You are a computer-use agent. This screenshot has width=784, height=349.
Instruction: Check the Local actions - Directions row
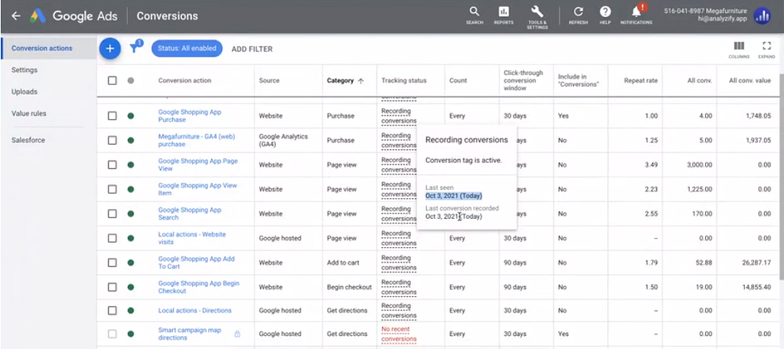[x=112, y=311]
